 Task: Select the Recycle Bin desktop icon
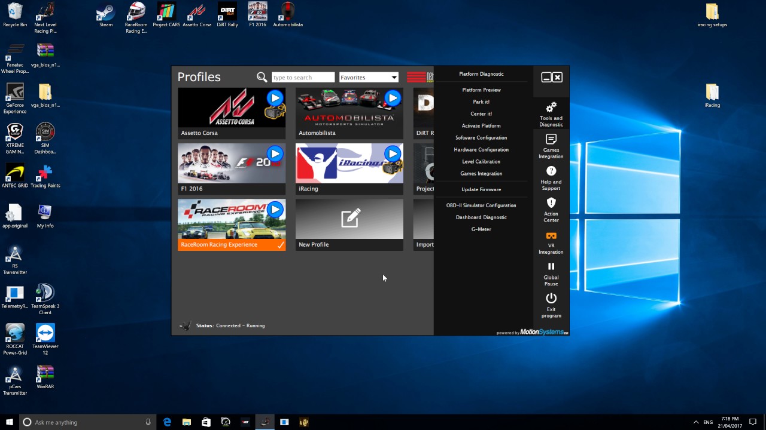15,15
